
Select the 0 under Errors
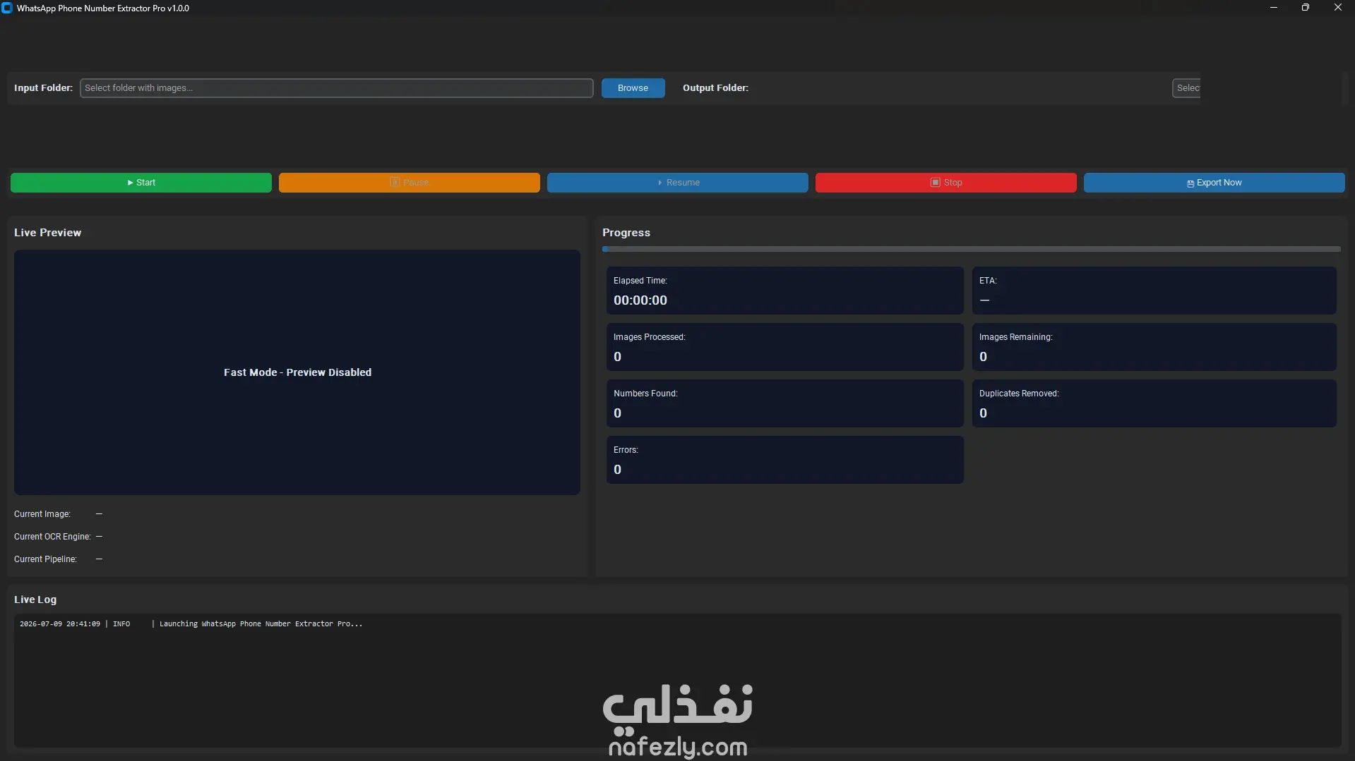(x=618, y=470)
